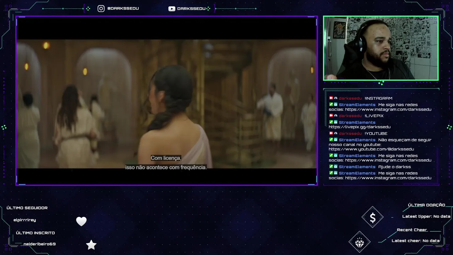Click subtitle 'isso não acontece com frequência.'
Image resolution: width=453 pixels, height=255 pixels.
pos(166,167)
